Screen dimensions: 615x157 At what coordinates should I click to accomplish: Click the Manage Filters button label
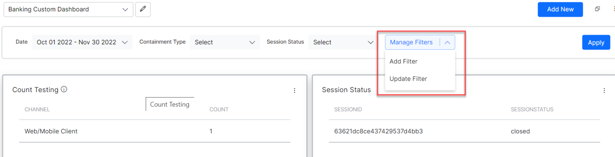(411, 42)
